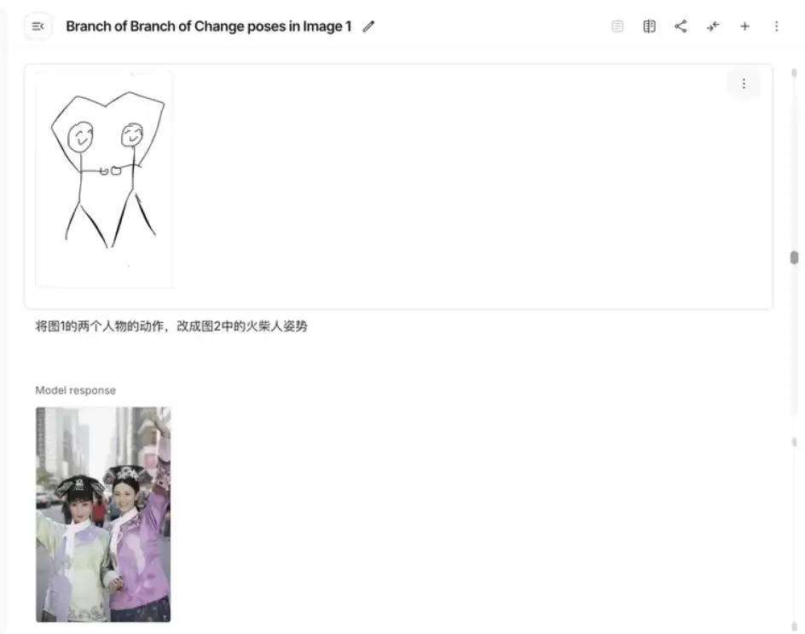This screenshot has width=805, height=634.
Task: Click the pencil icon to rename chat
Action: [368, 26]
